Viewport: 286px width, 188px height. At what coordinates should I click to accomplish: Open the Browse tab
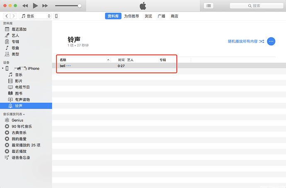[148, 16]
